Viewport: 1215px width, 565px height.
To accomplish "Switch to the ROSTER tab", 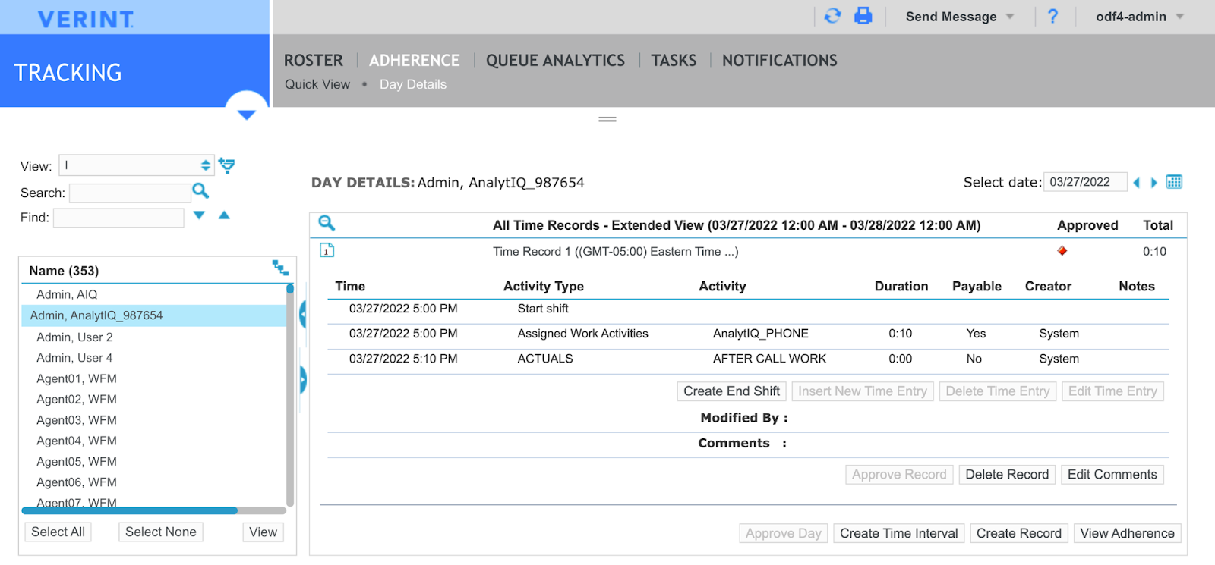I will 314,61.
